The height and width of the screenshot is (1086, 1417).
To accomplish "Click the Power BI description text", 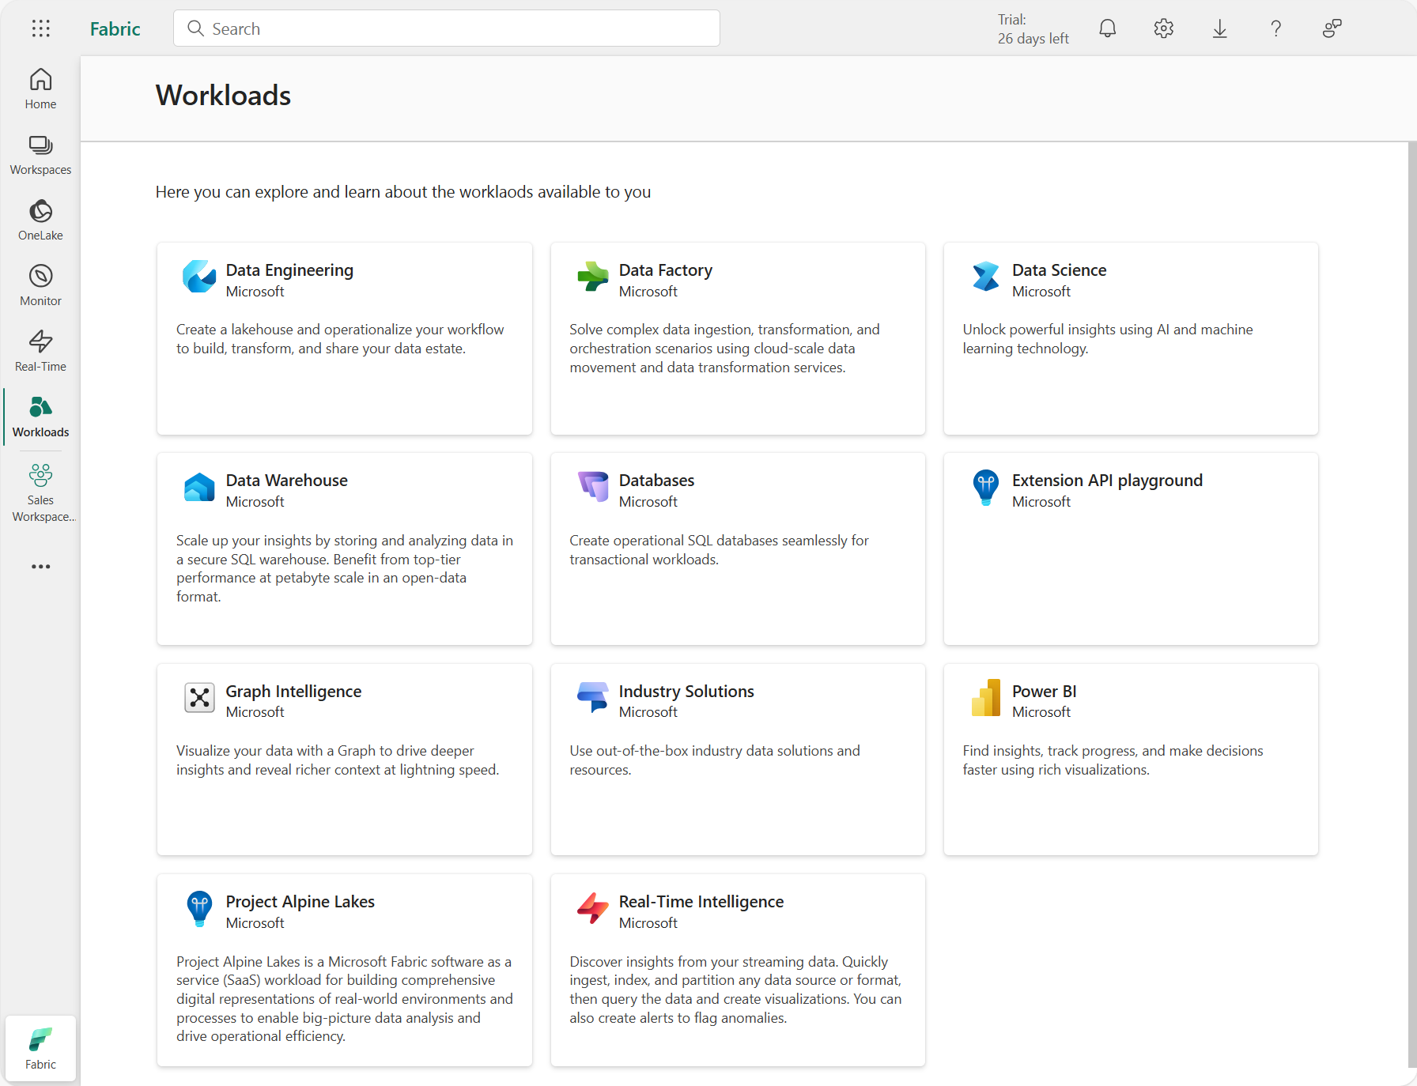I will tap(1113, 760).
